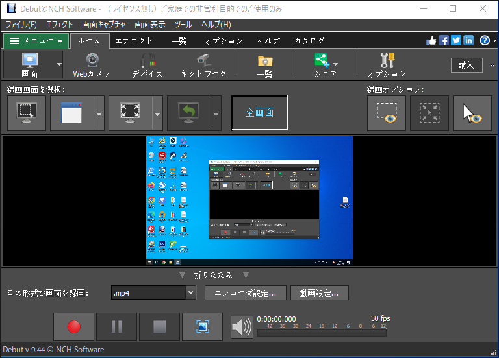Select the fixed-size region capture icon
This screenshot has width=499, height=358.
pyautogui.click(x=130, y=113)
